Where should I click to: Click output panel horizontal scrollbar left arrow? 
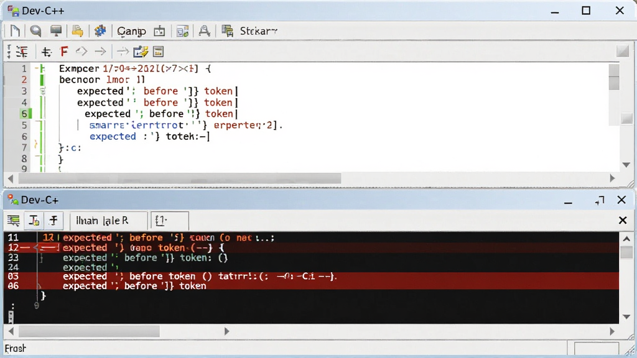pos(11,332)
